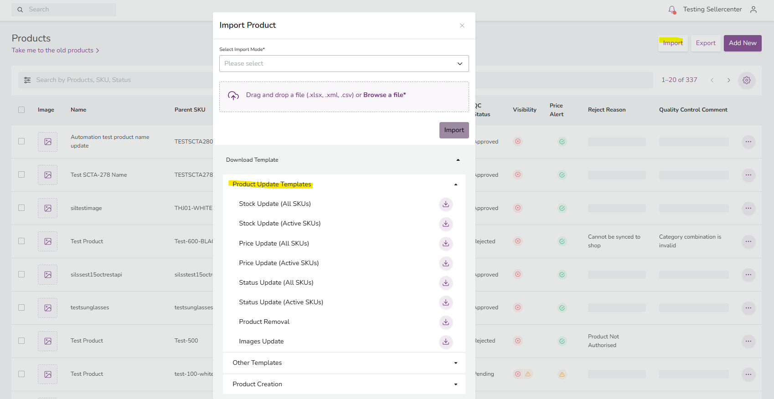The height and width of the screenshot is (399, 774).
Task: Open more actions for Test SCTA-278 Name row
Action: [748, 175]
